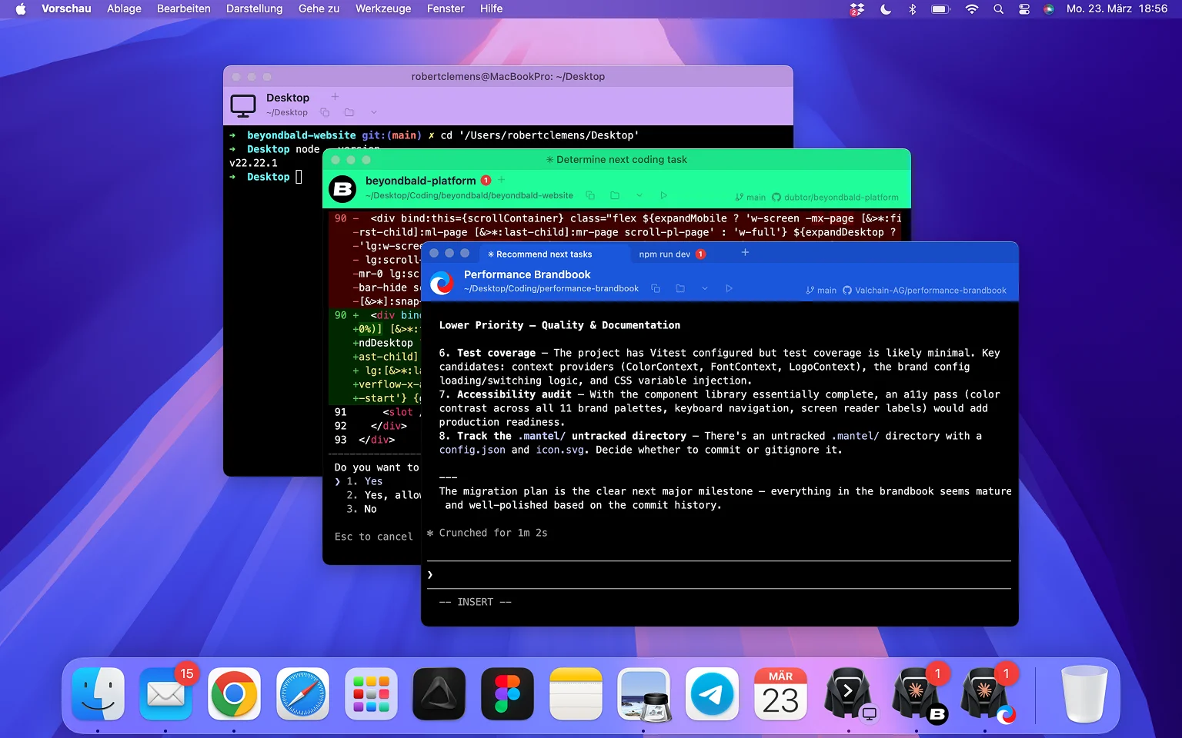Viewport: 1182px width, 738px height.
Task: Click the copy path icon in beyondbald-platform window
Action: 590,195
